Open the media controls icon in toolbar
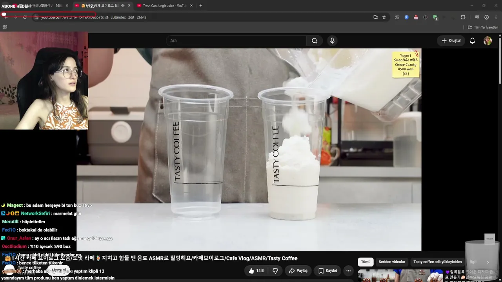502x282 pixels. click(x=477, y=17)
